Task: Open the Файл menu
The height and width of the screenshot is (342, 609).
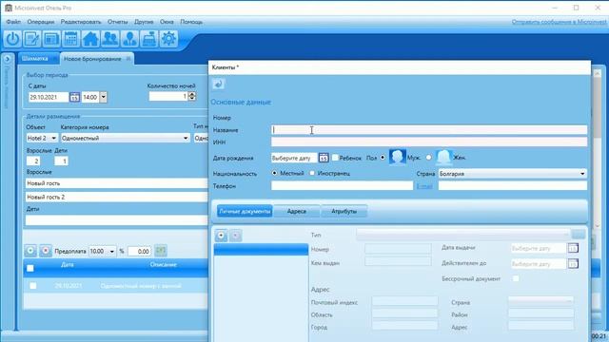Action: click(x=13, y=22)
